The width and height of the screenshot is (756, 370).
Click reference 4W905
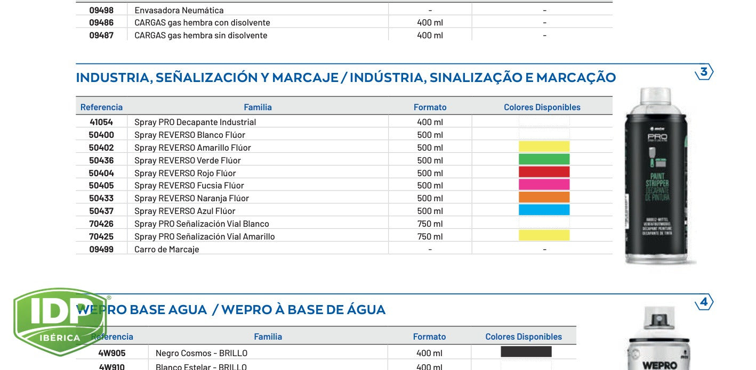pyautogui.click(x=112, y=353)
